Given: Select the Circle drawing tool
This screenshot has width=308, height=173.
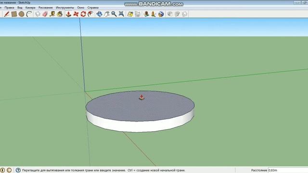Looking at the screenshot, I should tap(21, 14).
